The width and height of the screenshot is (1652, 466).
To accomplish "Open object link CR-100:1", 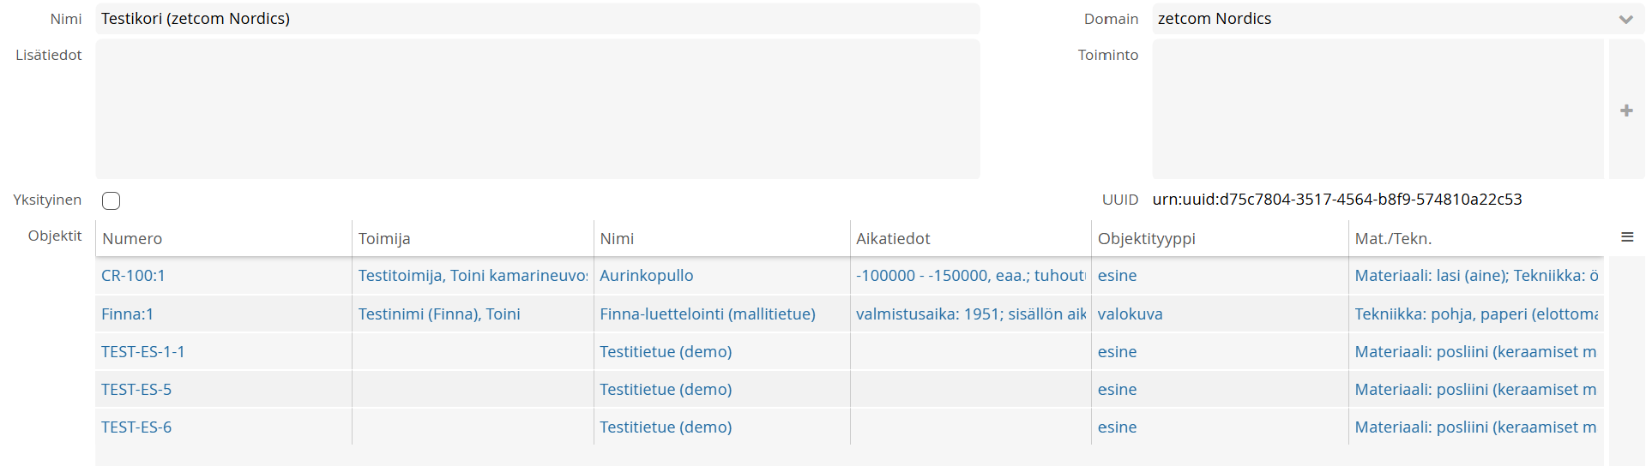I will pyautogui.click(x=133, y=276).
